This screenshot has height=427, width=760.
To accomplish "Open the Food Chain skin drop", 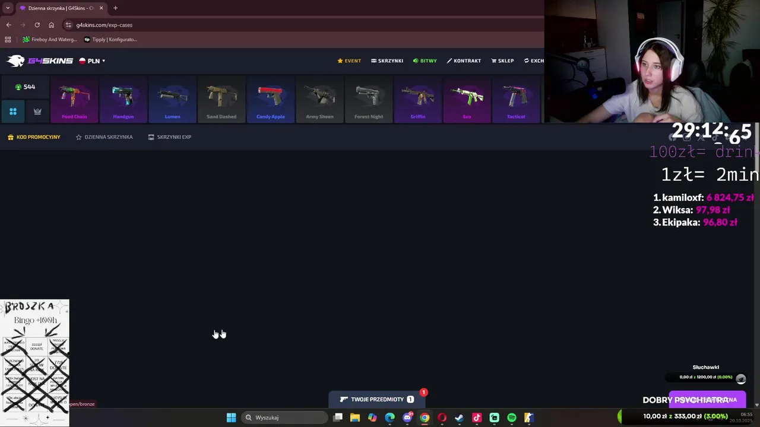I will tap(74, 98).
